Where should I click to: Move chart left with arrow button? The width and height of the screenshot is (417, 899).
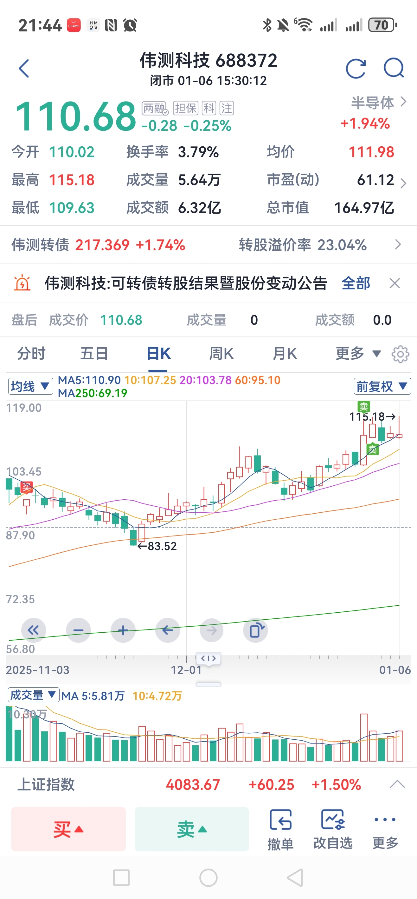click(168, 630)
